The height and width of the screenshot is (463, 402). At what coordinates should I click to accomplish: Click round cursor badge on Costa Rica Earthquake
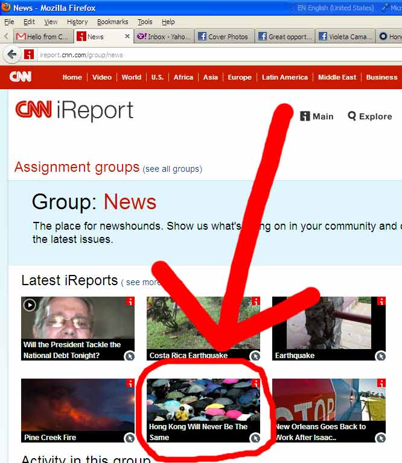coord(255,356)
